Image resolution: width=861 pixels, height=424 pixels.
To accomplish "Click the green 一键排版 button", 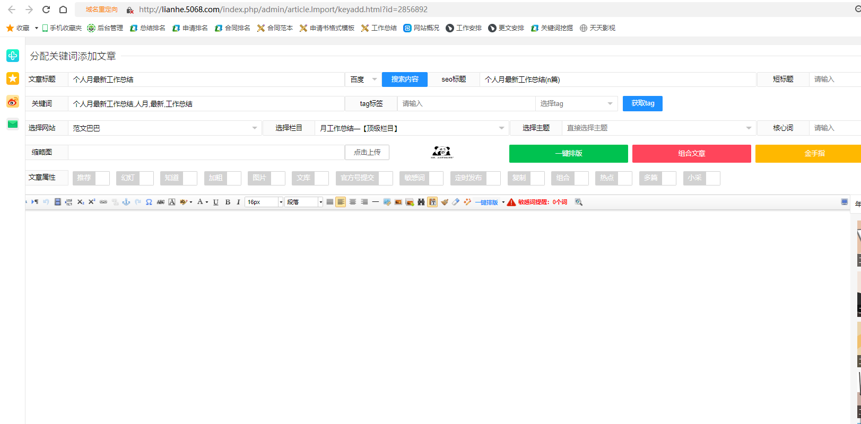I will click(x=569, y=154).
